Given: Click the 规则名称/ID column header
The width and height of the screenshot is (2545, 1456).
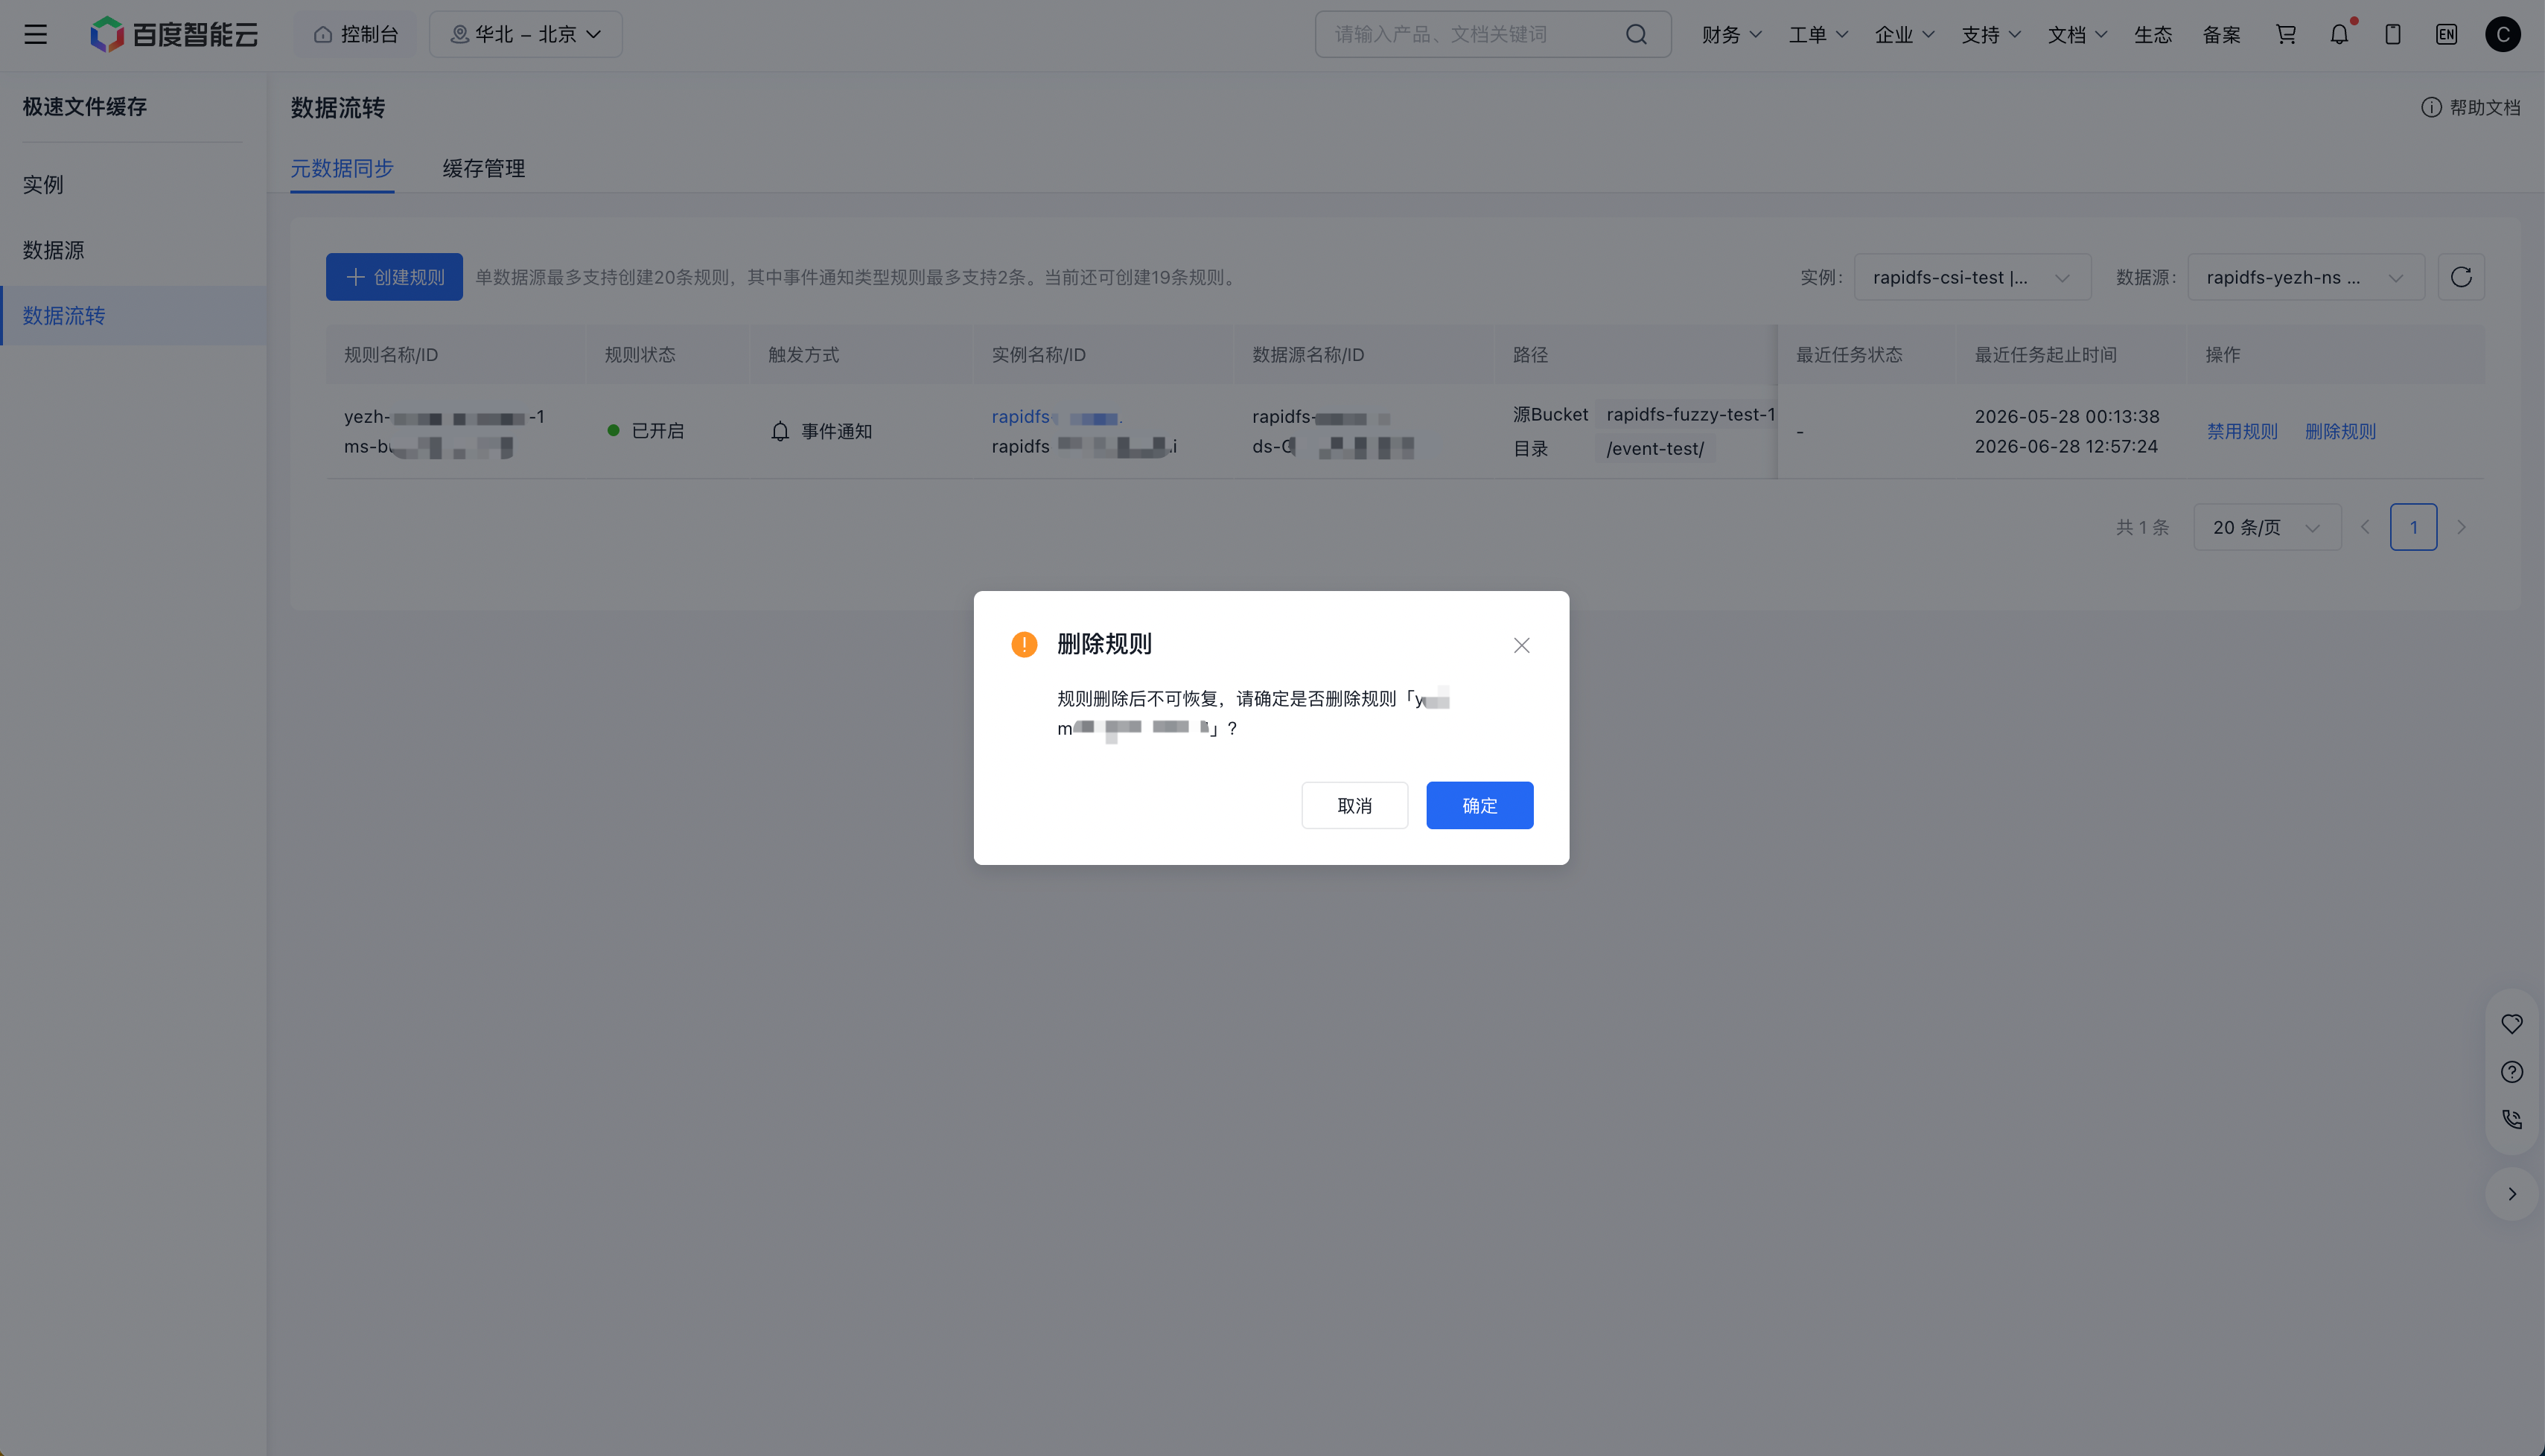Looking at the screenshot, I should click(391, 355).
